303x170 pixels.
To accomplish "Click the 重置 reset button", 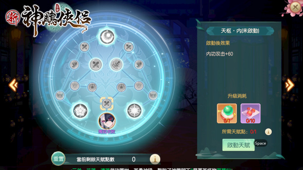I will point(58,159).
